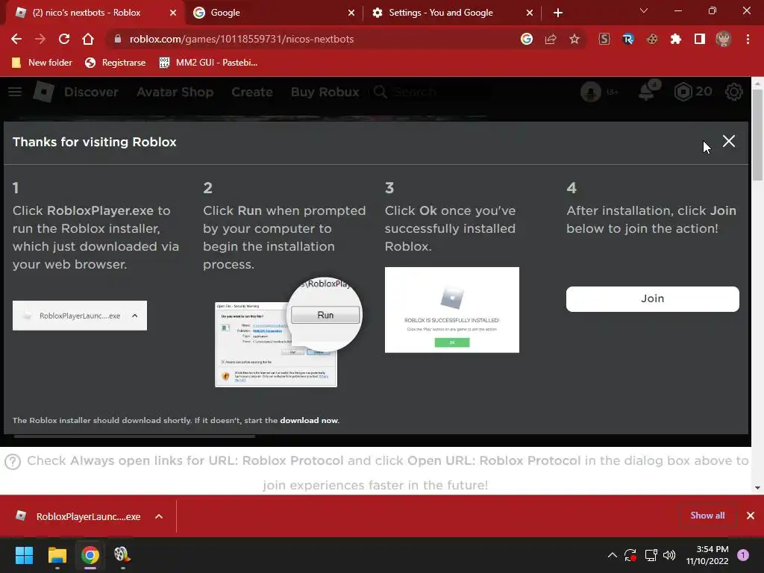Open Roblox settings gear
The image size is (764, 573).
tap(734, 92)
